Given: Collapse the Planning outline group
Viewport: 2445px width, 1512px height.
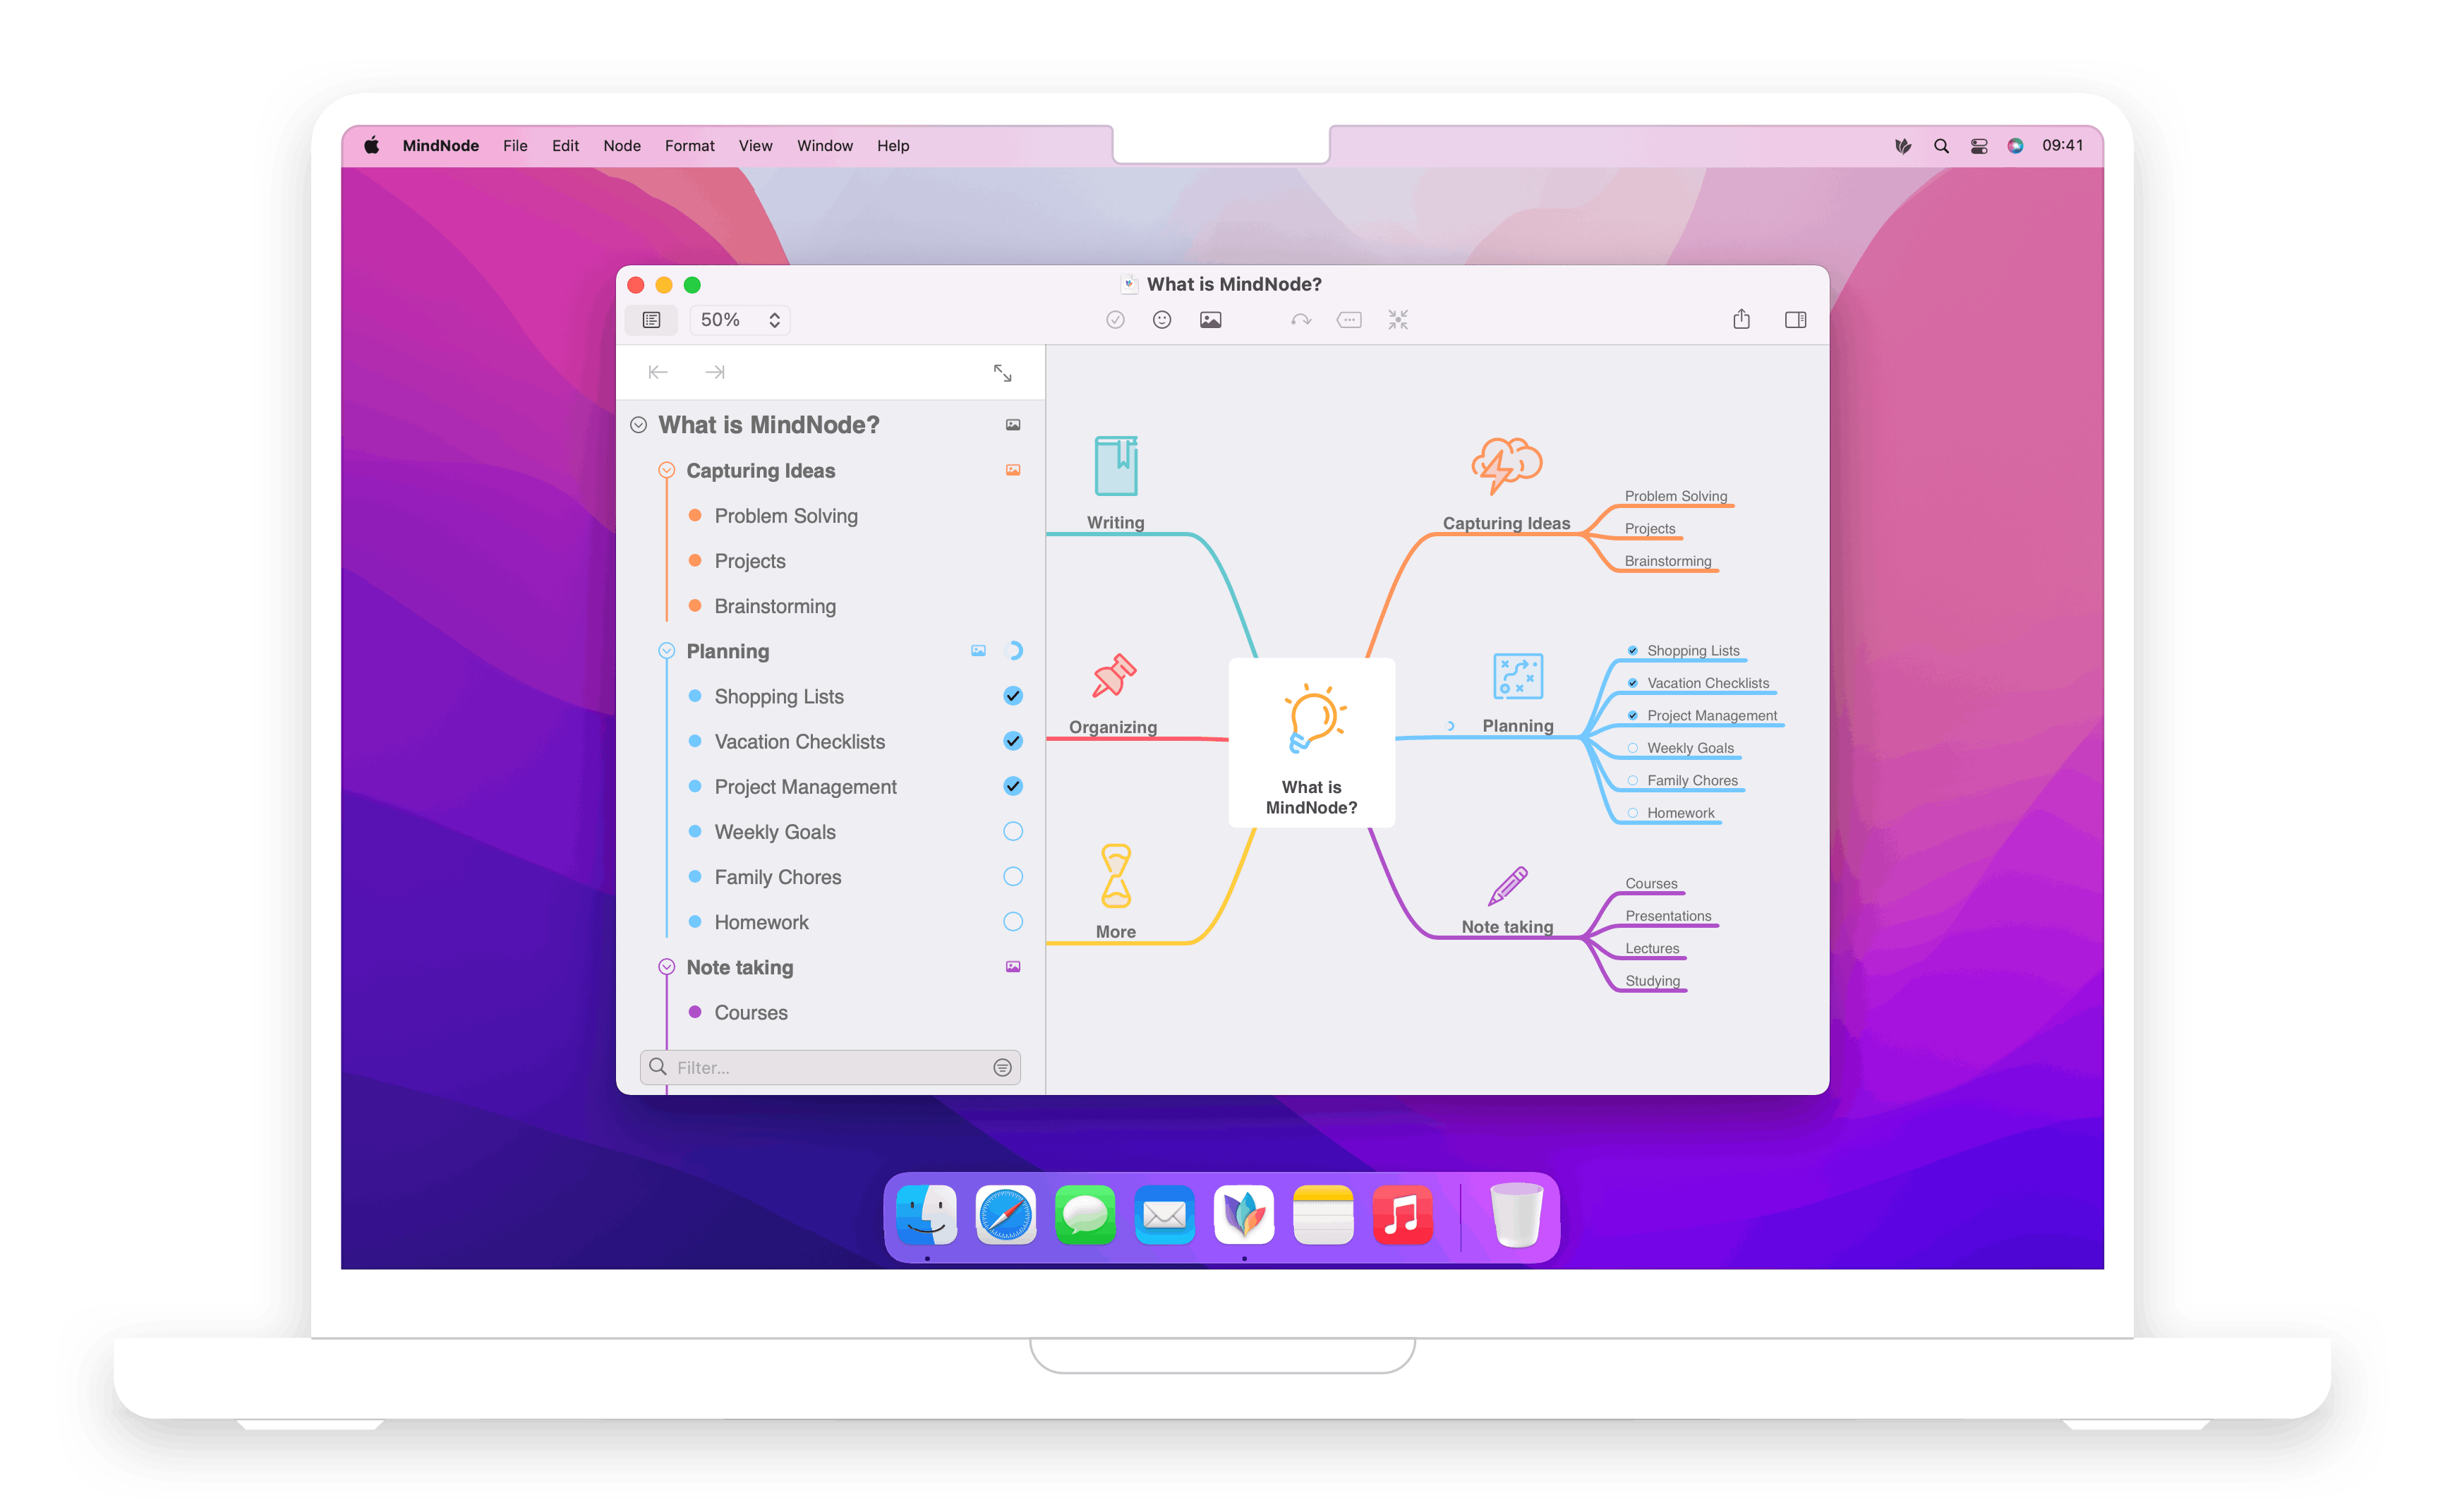Looking at the screenshot, I should pyautogui.click(x=666, y=651).
